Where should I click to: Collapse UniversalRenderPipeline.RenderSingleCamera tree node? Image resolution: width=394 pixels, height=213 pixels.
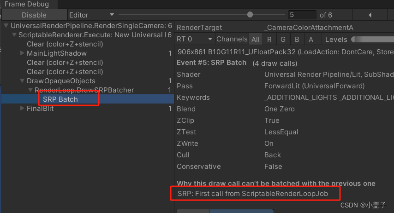[x=6, y=26]
